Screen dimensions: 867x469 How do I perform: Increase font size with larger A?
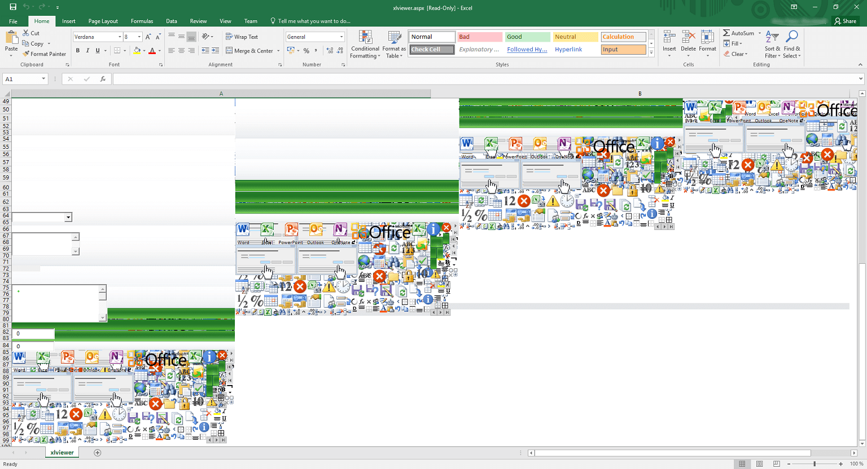pos(148,37)
